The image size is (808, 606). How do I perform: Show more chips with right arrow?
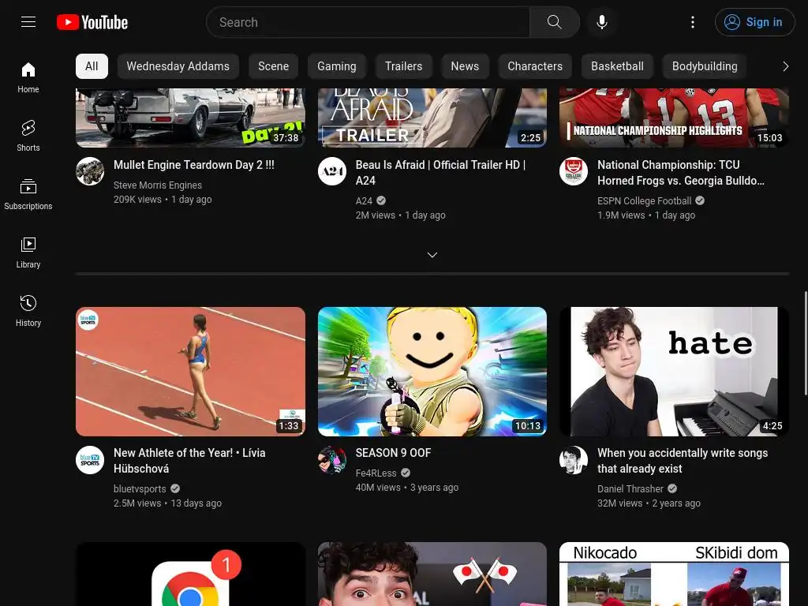(785, 66)
